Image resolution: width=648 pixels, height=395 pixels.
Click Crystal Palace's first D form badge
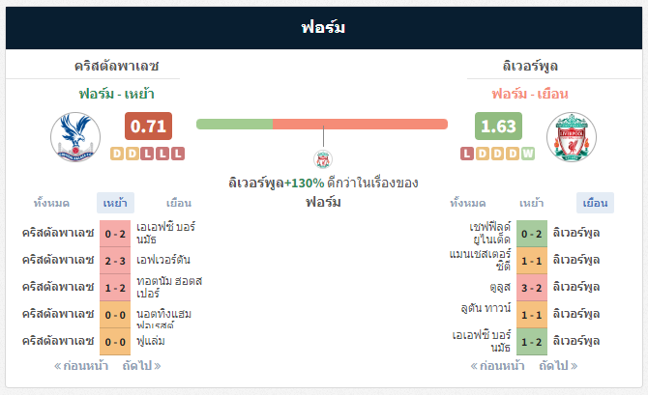(117, 154)
